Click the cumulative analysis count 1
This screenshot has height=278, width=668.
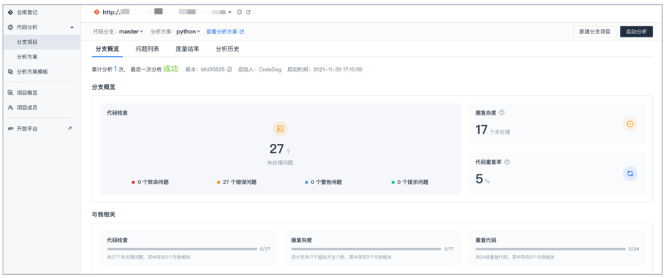(x=115, y=69)
